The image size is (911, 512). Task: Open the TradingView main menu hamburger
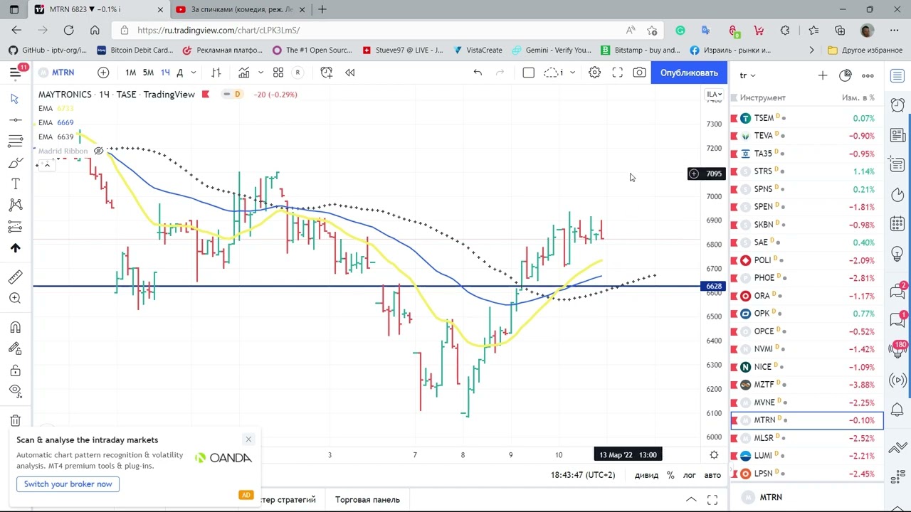15,73
